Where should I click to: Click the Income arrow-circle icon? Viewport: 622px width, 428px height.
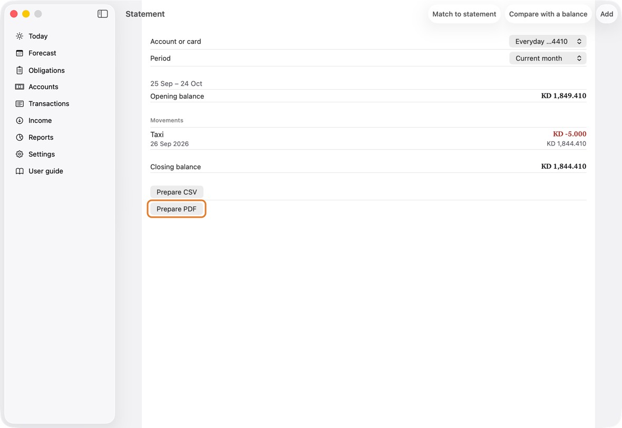point(20,121)
